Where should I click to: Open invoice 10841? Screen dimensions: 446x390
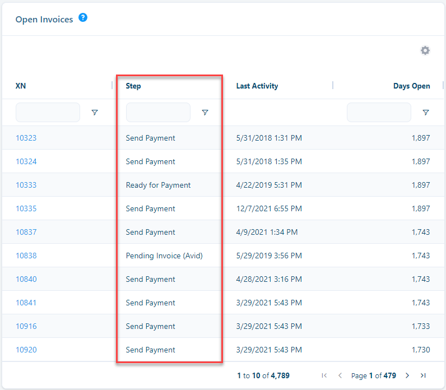tap(26, 303)
